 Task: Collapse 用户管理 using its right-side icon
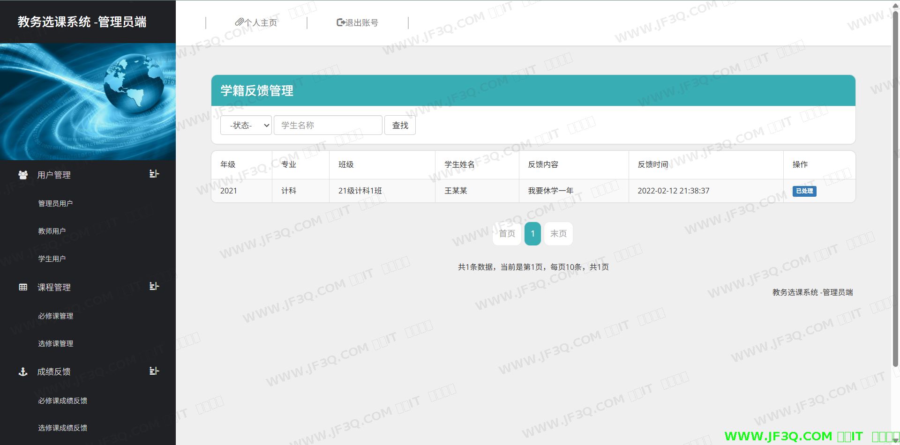coord(154,174)
